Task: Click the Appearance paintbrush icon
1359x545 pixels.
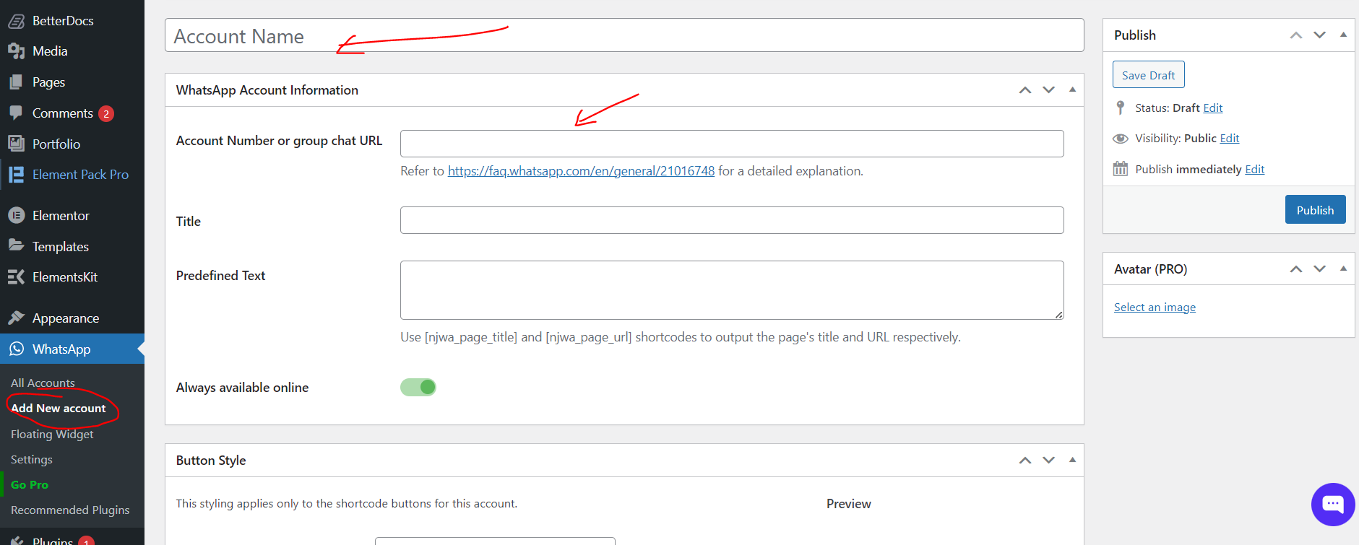Action: tap(16, 318)
